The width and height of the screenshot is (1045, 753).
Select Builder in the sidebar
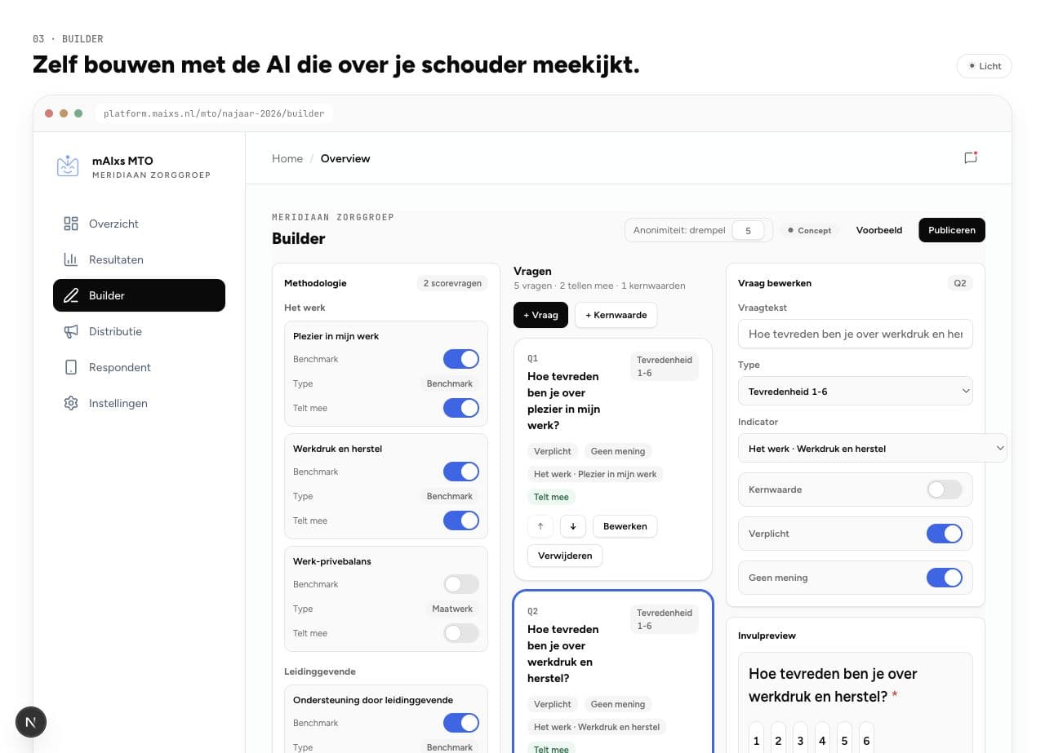pos(139,295)
